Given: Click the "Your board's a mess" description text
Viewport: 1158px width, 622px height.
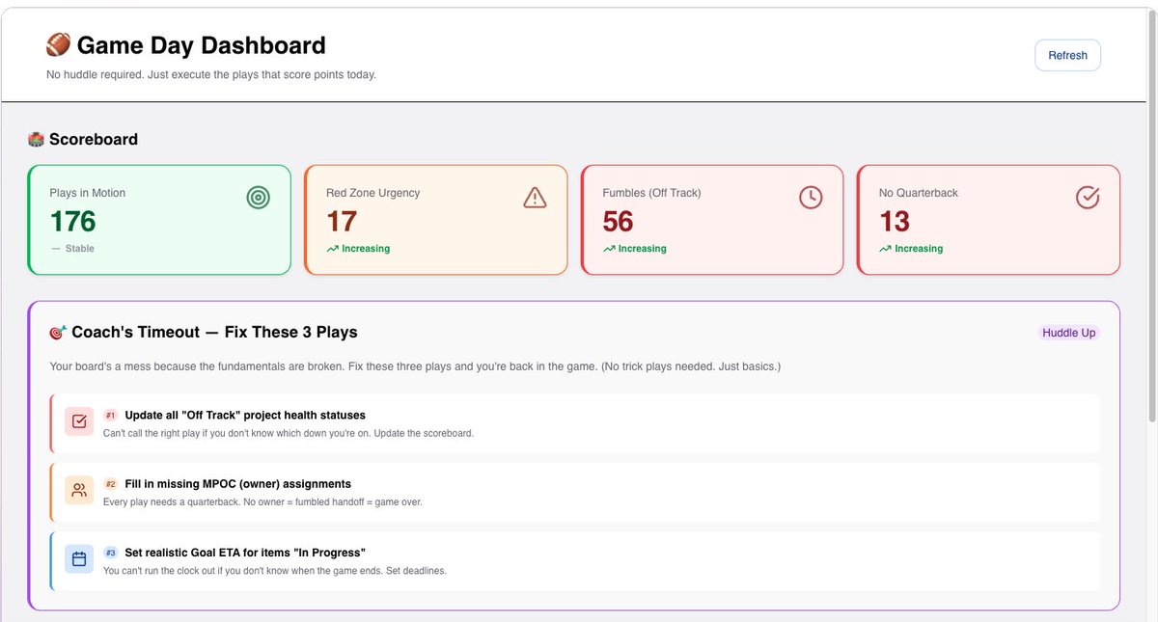Looking at the screenshot, I should point(415,367).
